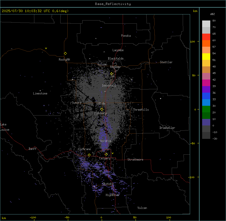Click the white plus marker north of Drumheller
Viewport: 226px width, 221px height.
coord(160,98)
